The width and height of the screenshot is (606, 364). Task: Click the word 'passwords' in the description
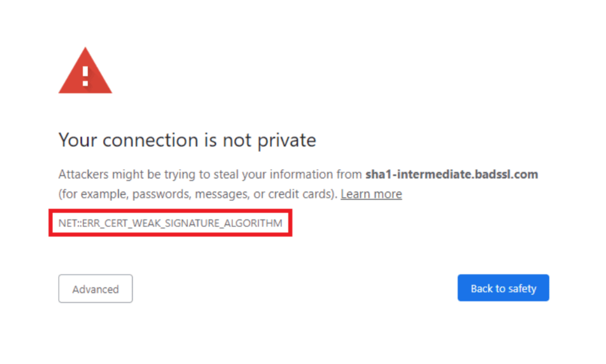click(168, 195)
